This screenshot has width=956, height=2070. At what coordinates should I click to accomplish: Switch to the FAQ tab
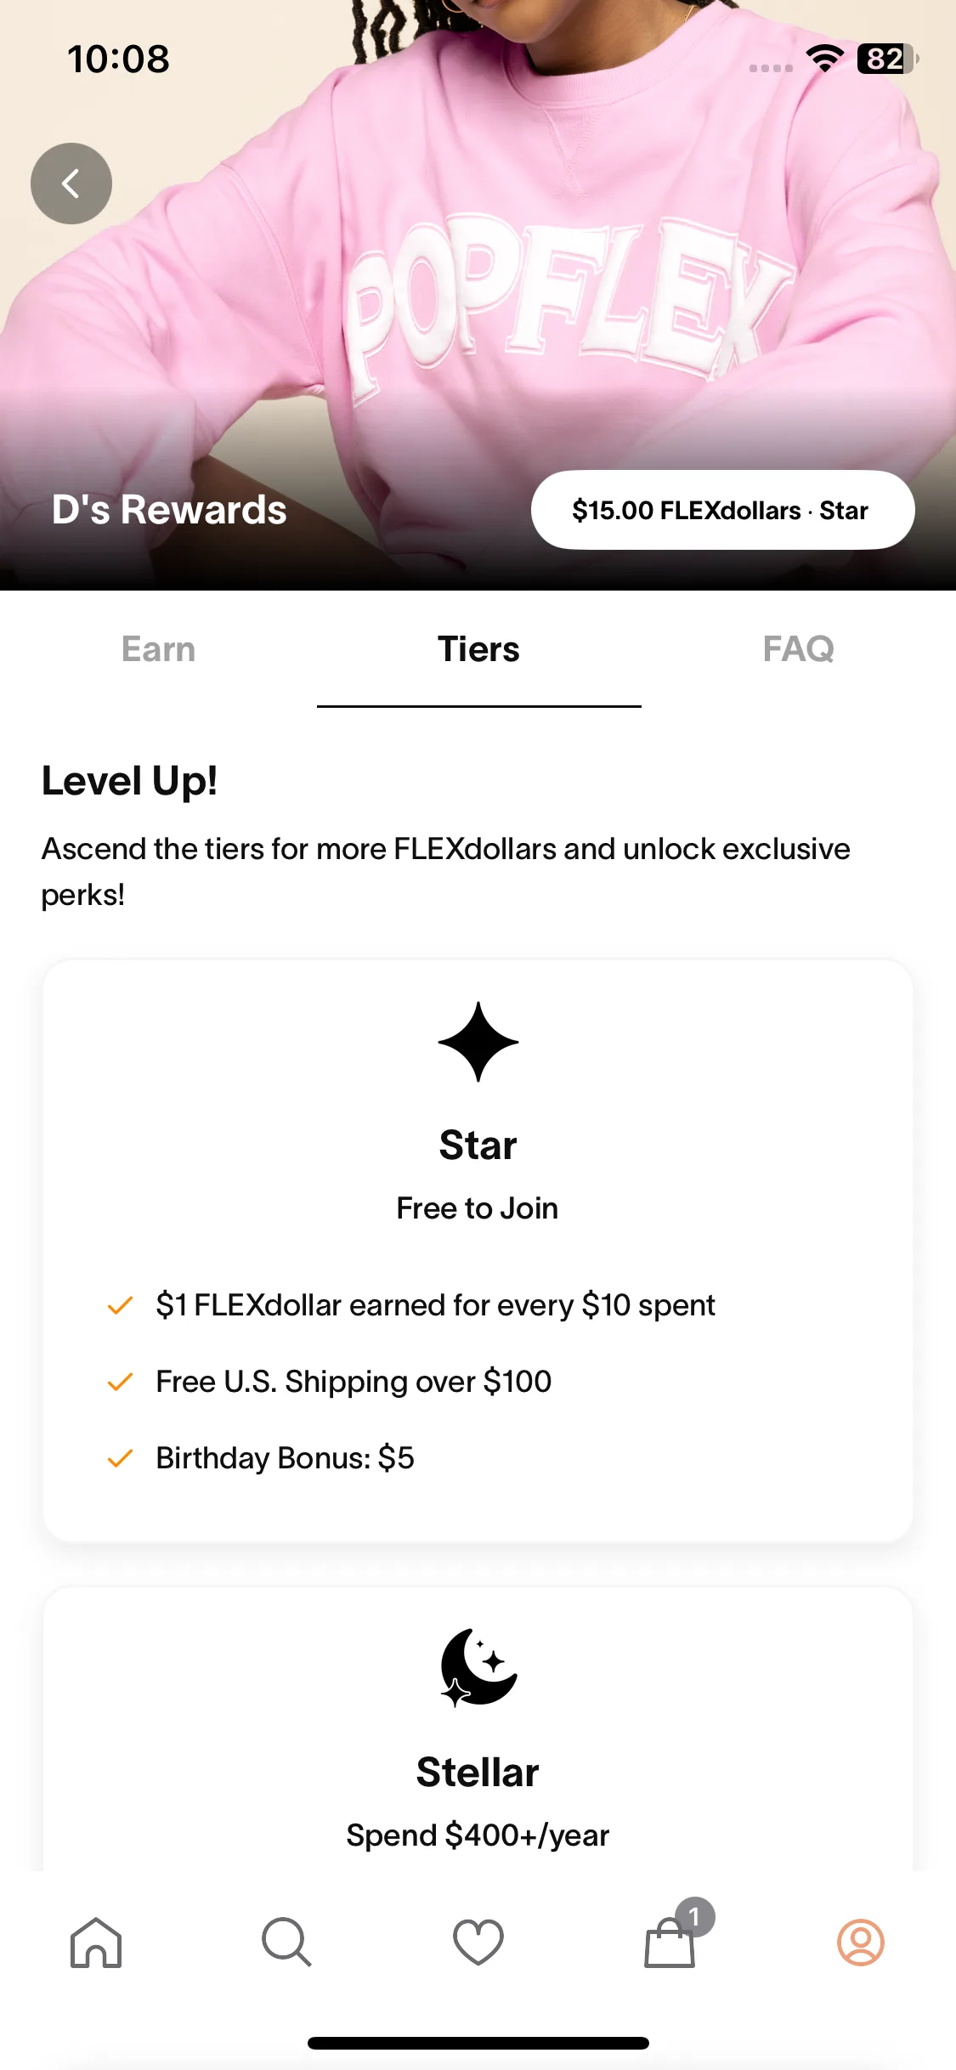(x=798, y=649)
